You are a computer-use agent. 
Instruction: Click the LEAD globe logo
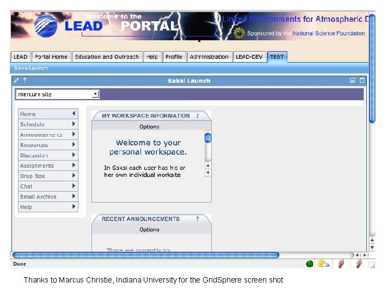(x=46, y=26)
